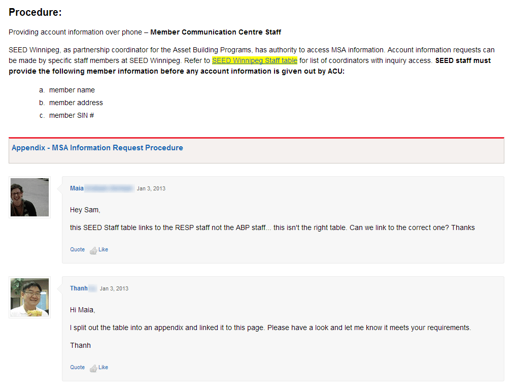514x392 pixels.
Task: Open Maia's avatar photo
Action: (29, 197)
